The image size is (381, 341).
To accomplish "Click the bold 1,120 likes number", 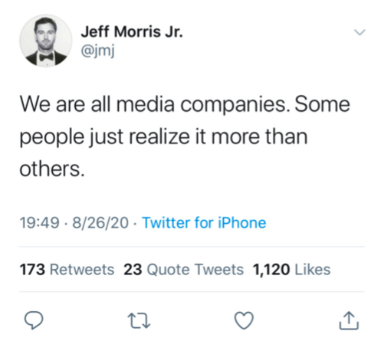I will click(271, 270).
